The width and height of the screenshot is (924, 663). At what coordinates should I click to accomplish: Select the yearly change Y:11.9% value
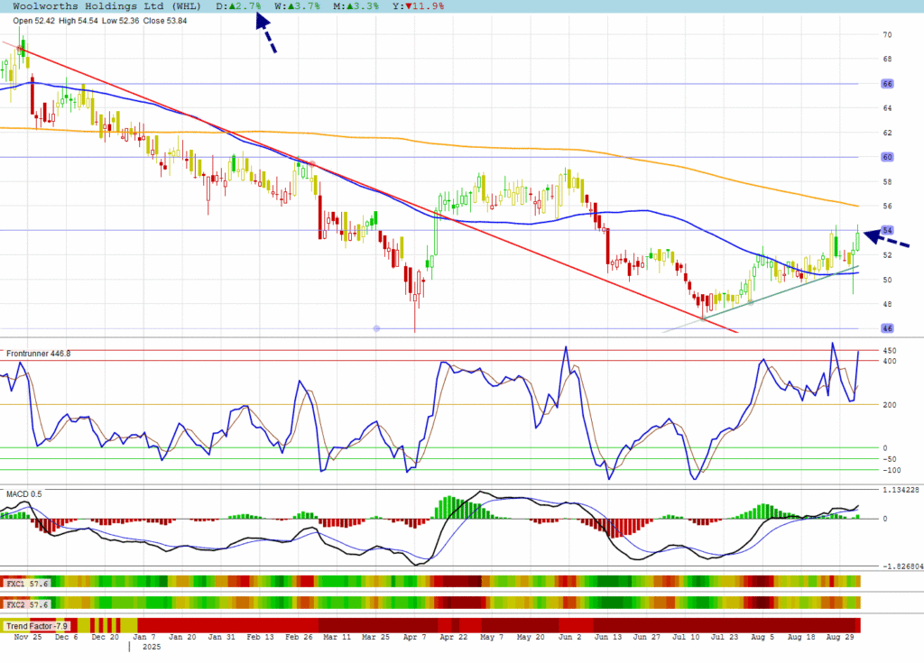tap(419, 6)
